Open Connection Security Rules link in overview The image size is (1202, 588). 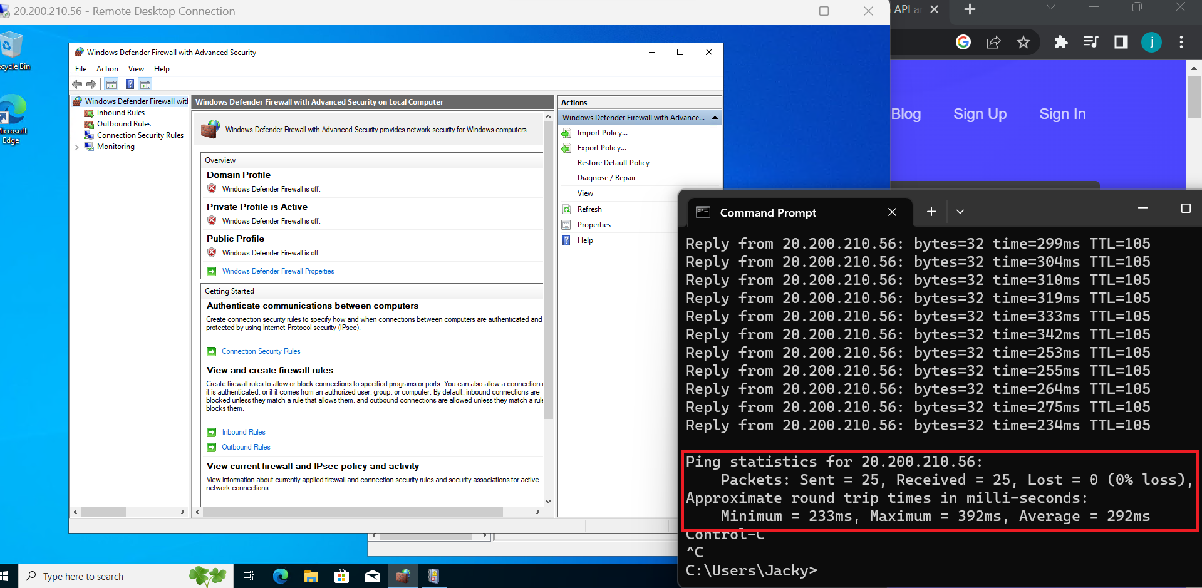point(261,351)
